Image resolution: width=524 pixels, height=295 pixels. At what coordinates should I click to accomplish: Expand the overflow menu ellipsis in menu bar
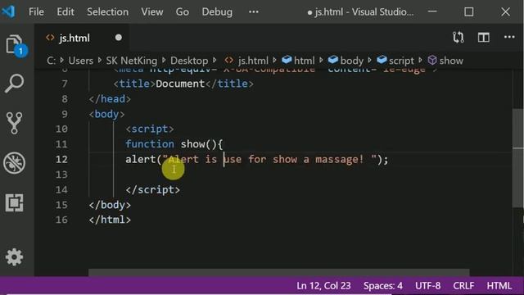[x=254, y=11]
